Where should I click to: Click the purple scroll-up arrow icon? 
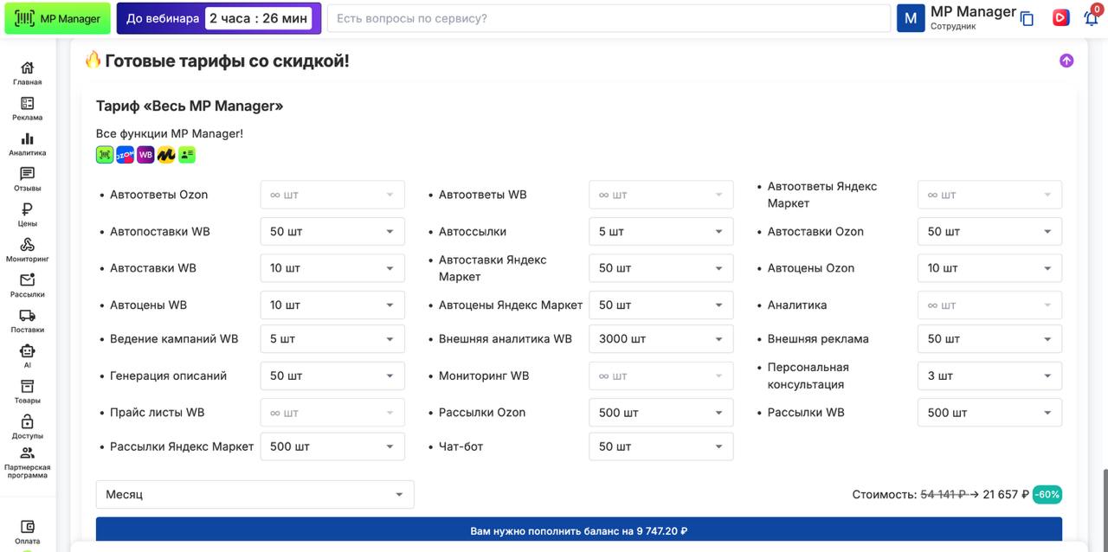(x=1066, y=61)
